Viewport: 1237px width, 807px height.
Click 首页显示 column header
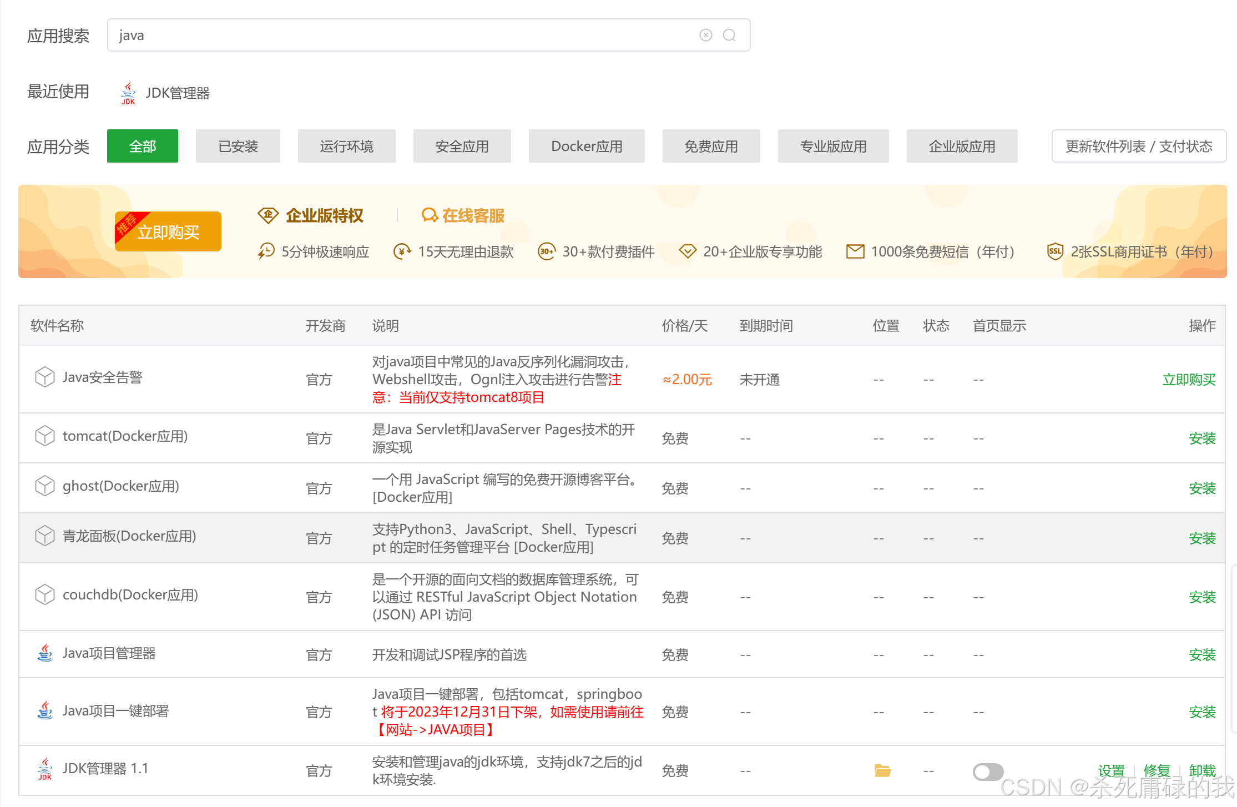pos(999,326)
